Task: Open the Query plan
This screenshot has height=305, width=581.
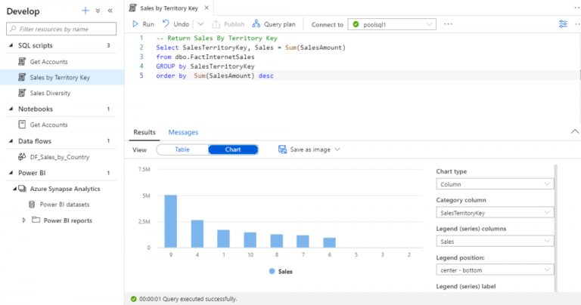Action: pyautogui.click(x=273, y=24)
